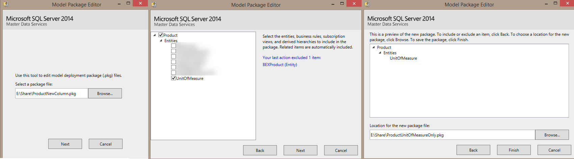Click Back in the middle window
Image resolution: width=574 pixels, height=159 pixels.
point(260,150)
